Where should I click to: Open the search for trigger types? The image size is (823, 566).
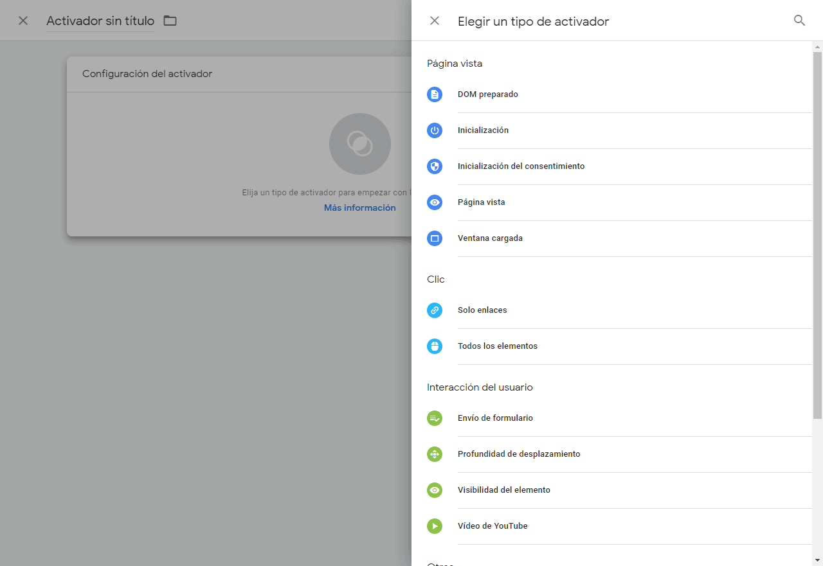pyautogui.click(x=799, y=20)
